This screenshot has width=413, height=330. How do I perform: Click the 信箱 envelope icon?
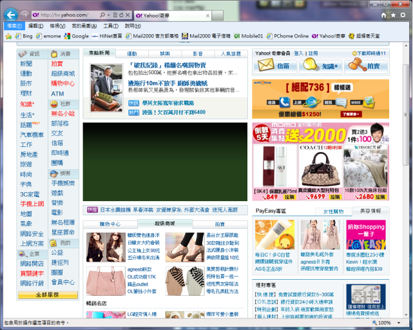tap(265, 65)
